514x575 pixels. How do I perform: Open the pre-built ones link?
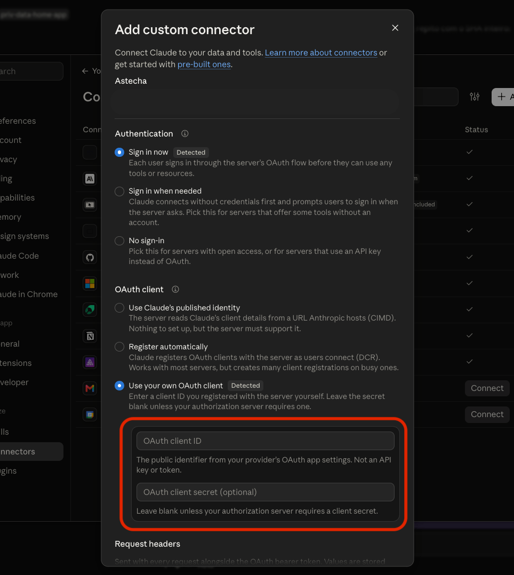pyautogui.click(x=204, y=64)
